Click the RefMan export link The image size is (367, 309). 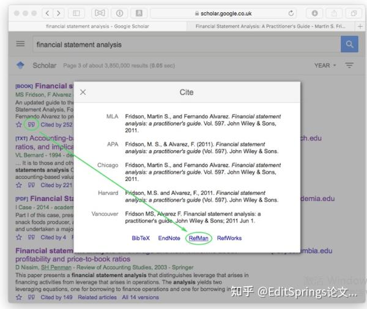(x=198, y=238)
